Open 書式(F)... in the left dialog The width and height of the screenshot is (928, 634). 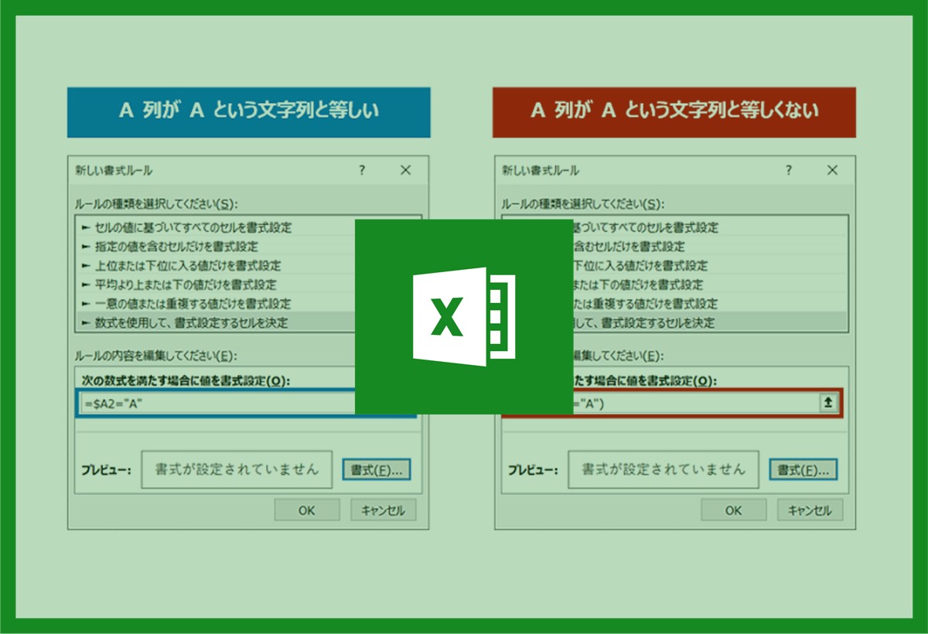377,469
